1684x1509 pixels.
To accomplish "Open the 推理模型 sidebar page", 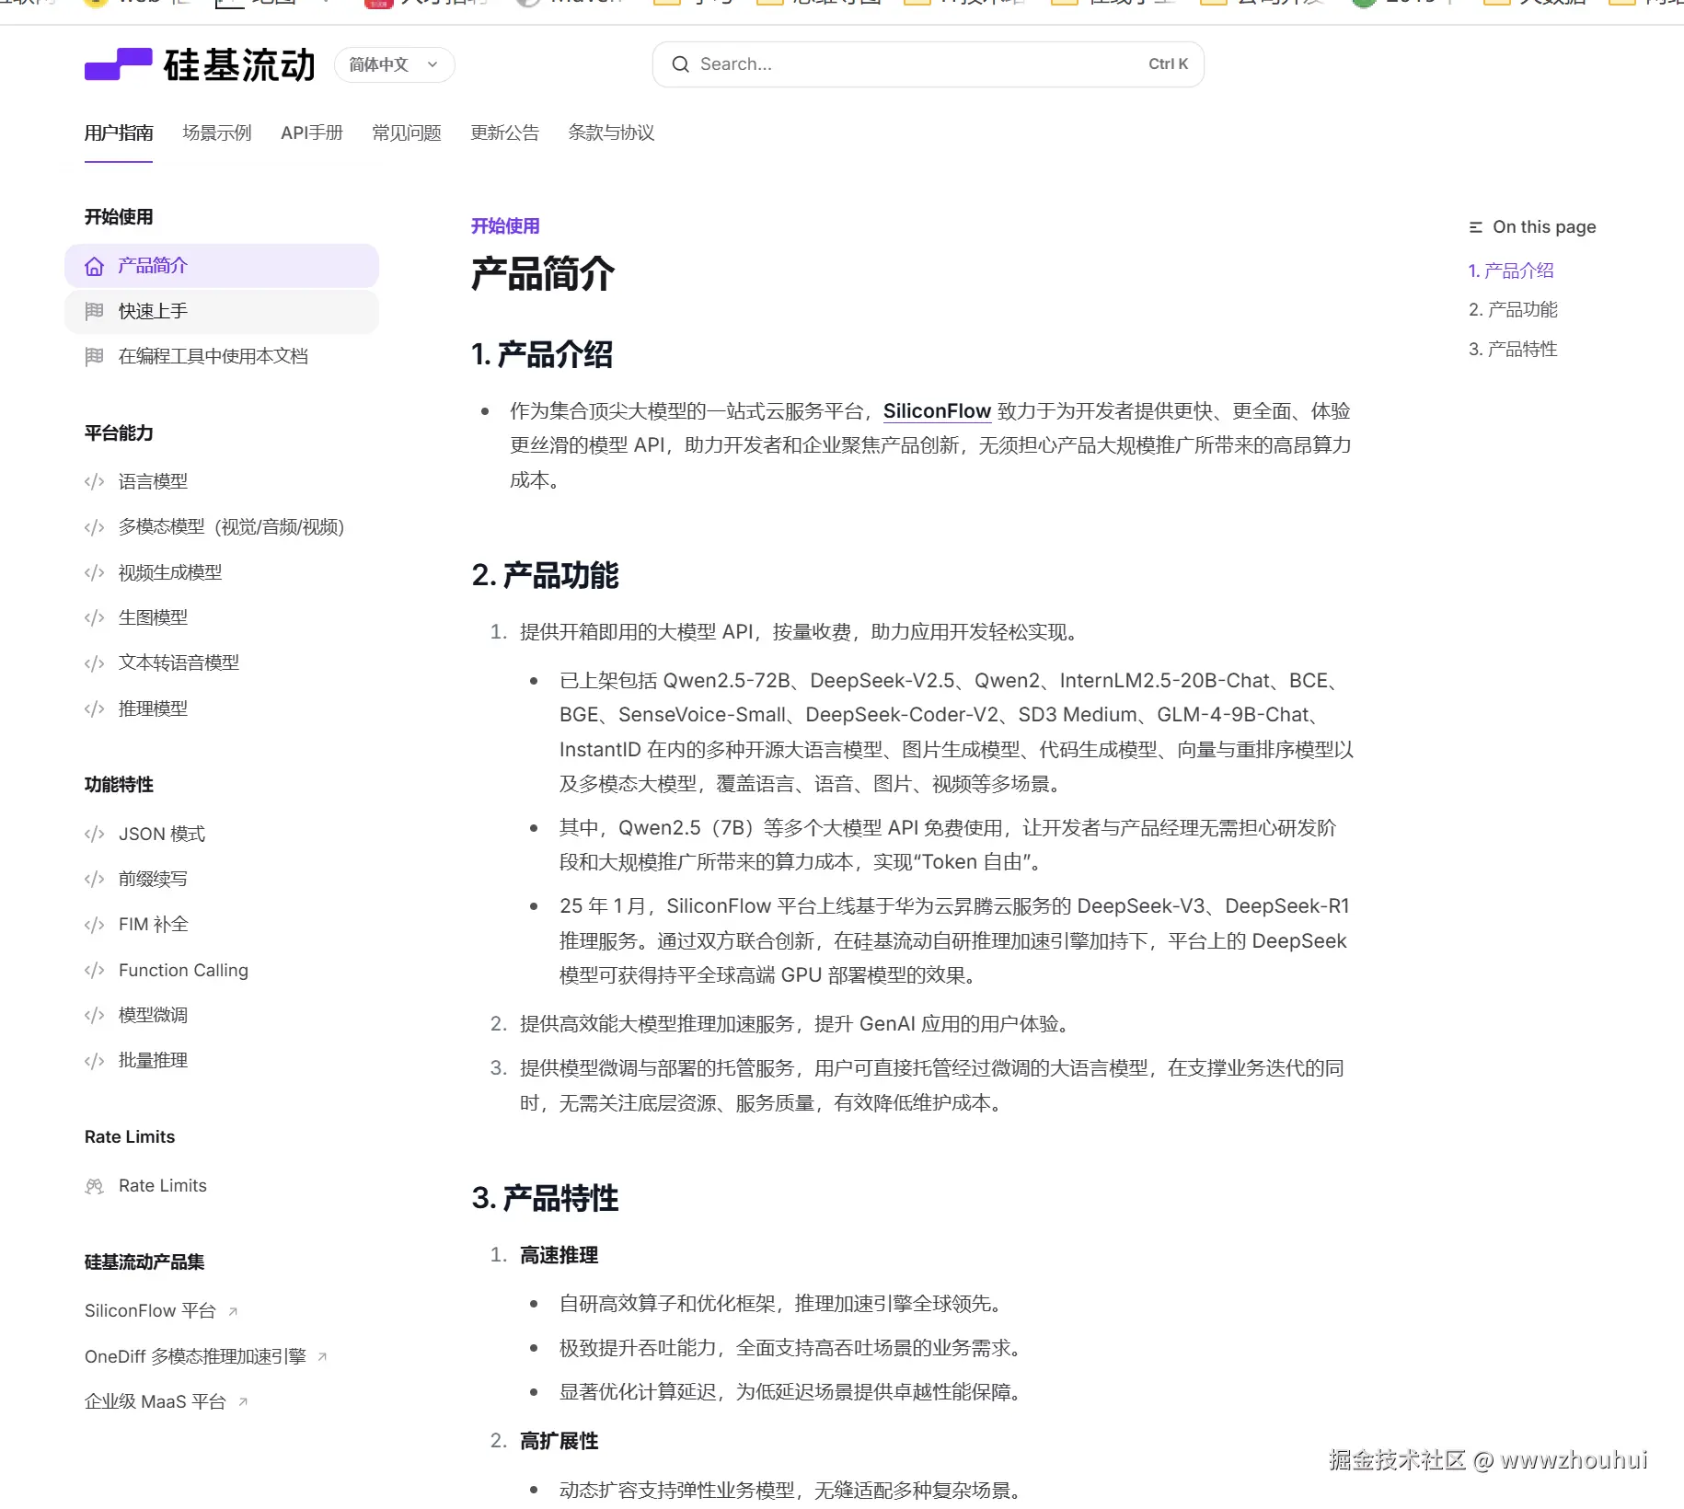I will [222, 708].
